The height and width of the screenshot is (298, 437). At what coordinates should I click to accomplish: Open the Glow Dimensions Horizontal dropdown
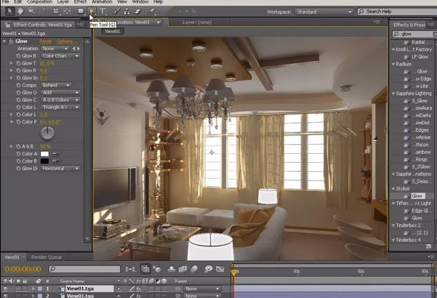point(61,168)
